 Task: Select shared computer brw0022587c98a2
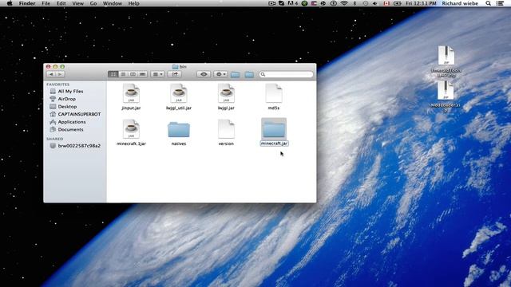[79, 146]
